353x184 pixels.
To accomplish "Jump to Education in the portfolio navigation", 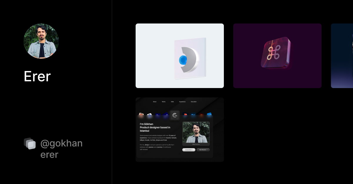I will click(x=194, y=102).
